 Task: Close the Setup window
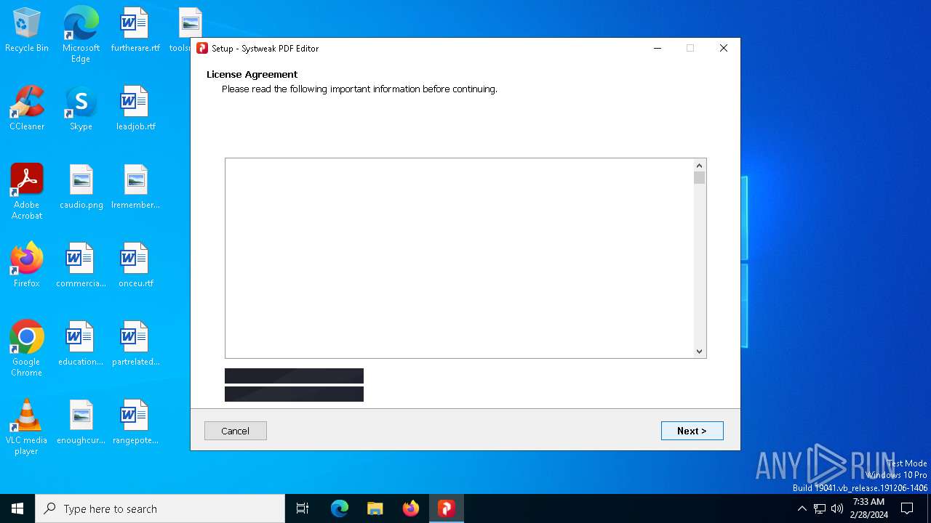723,49
